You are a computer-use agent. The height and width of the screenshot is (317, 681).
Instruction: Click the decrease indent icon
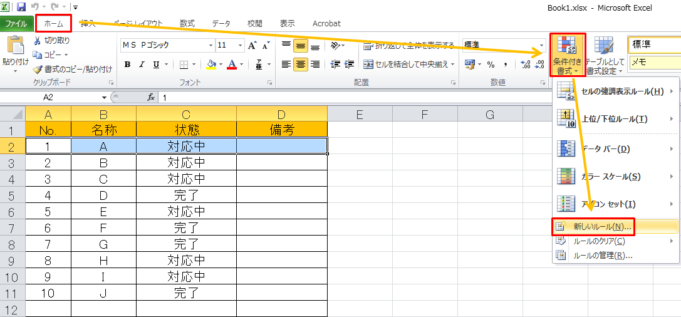(335, 65)
